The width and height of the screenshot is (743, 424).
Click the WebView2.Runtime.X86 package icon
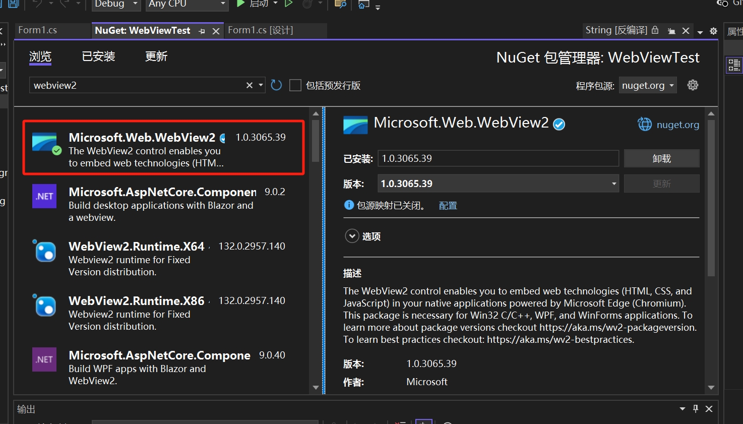(45, 305)
